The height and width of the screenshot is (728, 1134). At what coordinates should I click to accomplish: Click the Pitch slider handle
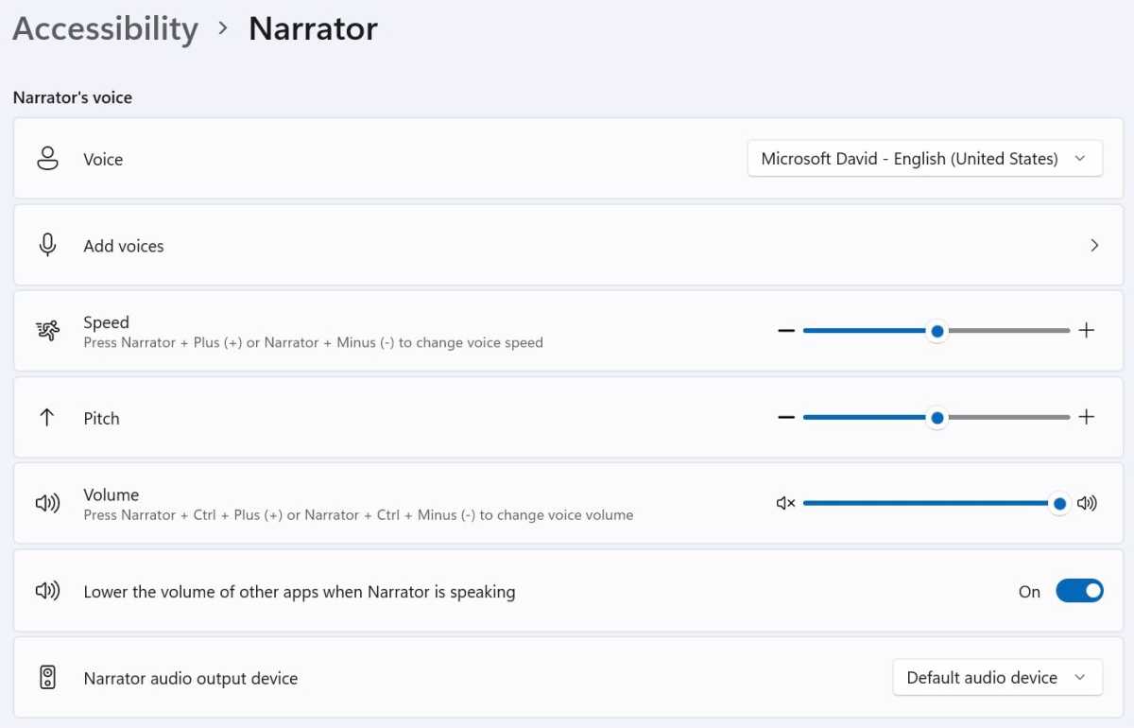936,417
